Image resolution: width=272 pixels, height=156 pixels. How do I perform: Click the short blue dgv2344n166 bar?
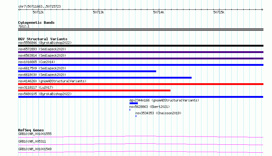134,103
